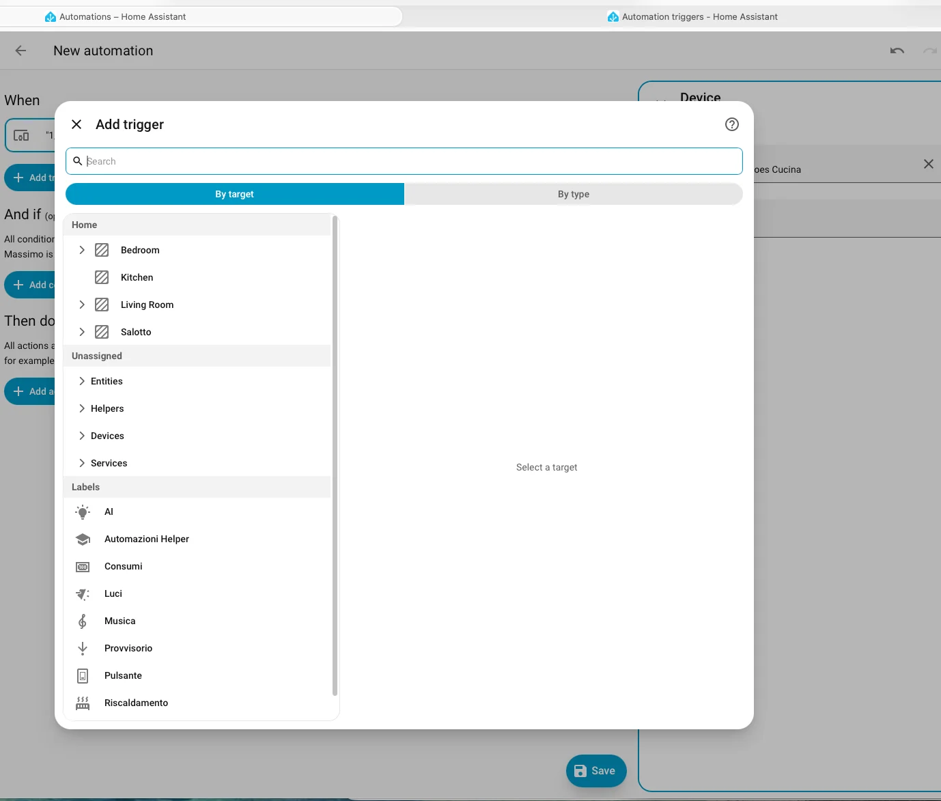
Task: Save the automation
Action: [x=596, y=771]
